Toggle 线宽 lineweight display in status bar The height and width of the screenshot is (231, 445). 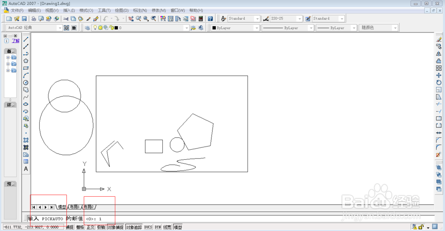(x=167, y=227)
